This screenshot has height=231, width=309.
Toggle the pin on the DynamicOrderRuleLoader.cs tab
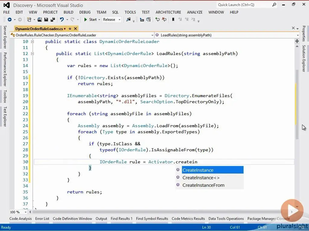(x=70, y=29)
